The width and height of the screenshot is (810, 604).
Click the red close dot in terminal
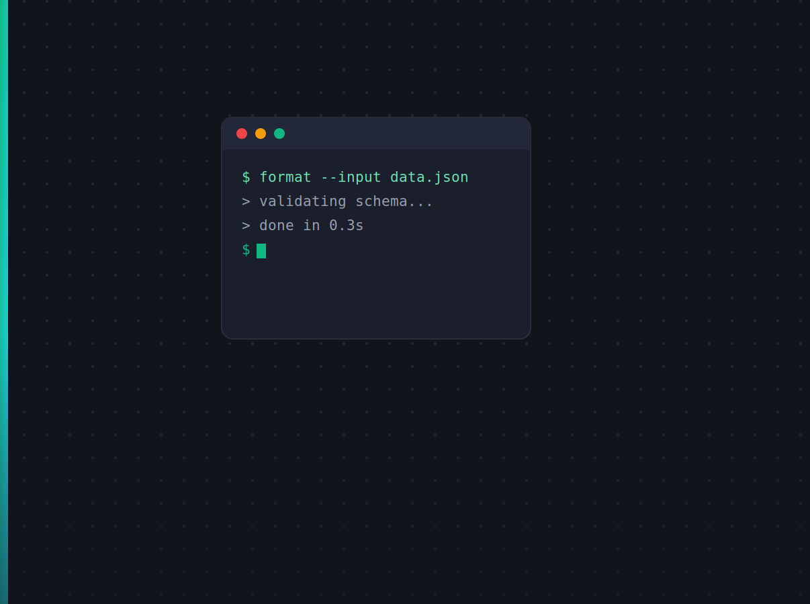(242, 134)
